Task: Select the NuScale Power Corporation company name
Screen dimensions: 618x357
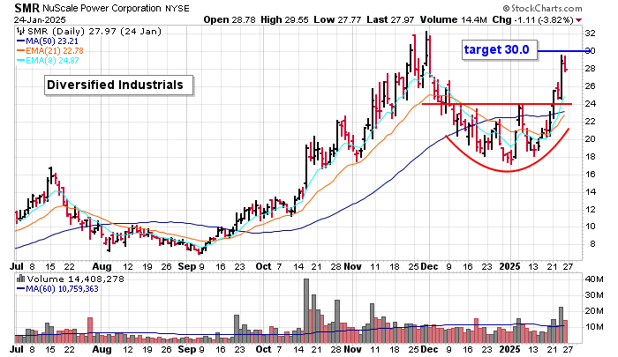Action: pyautogui.click(x=102, y=8)
